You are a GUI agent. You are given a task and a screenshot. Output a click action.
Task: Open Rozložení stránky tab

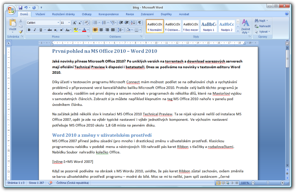[63, 14]
